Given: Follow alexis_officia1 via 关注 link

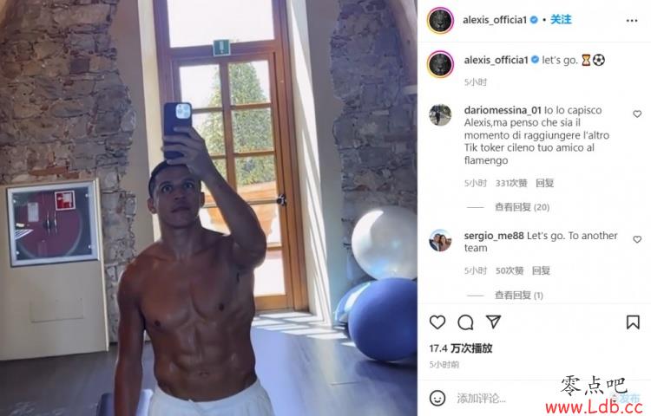Looking at the screenshot, I should point(561,19).
